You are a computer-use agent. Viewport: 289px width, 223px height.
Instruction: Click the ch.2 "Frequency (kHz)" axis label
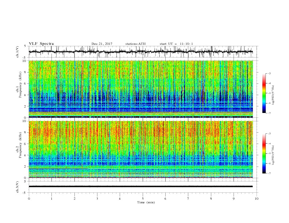pos(20,145)
